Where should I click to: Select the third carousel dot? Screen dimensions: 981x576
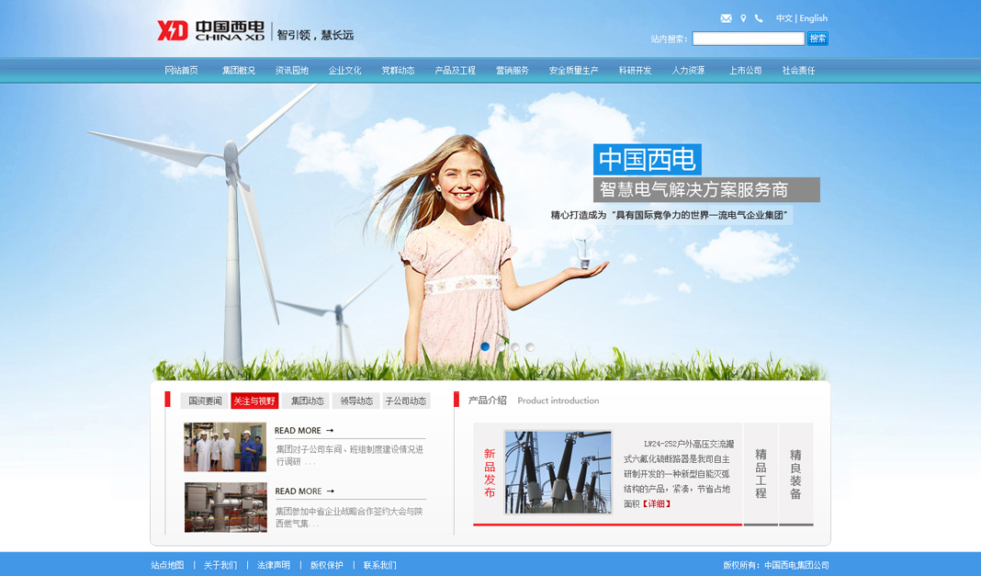tap(515, 346)
